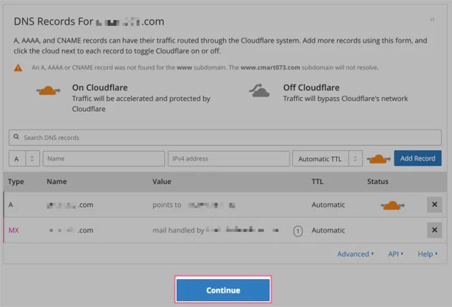Open the record type A dropdown
Screen dimensions: 452x307
tap(24, 159)
